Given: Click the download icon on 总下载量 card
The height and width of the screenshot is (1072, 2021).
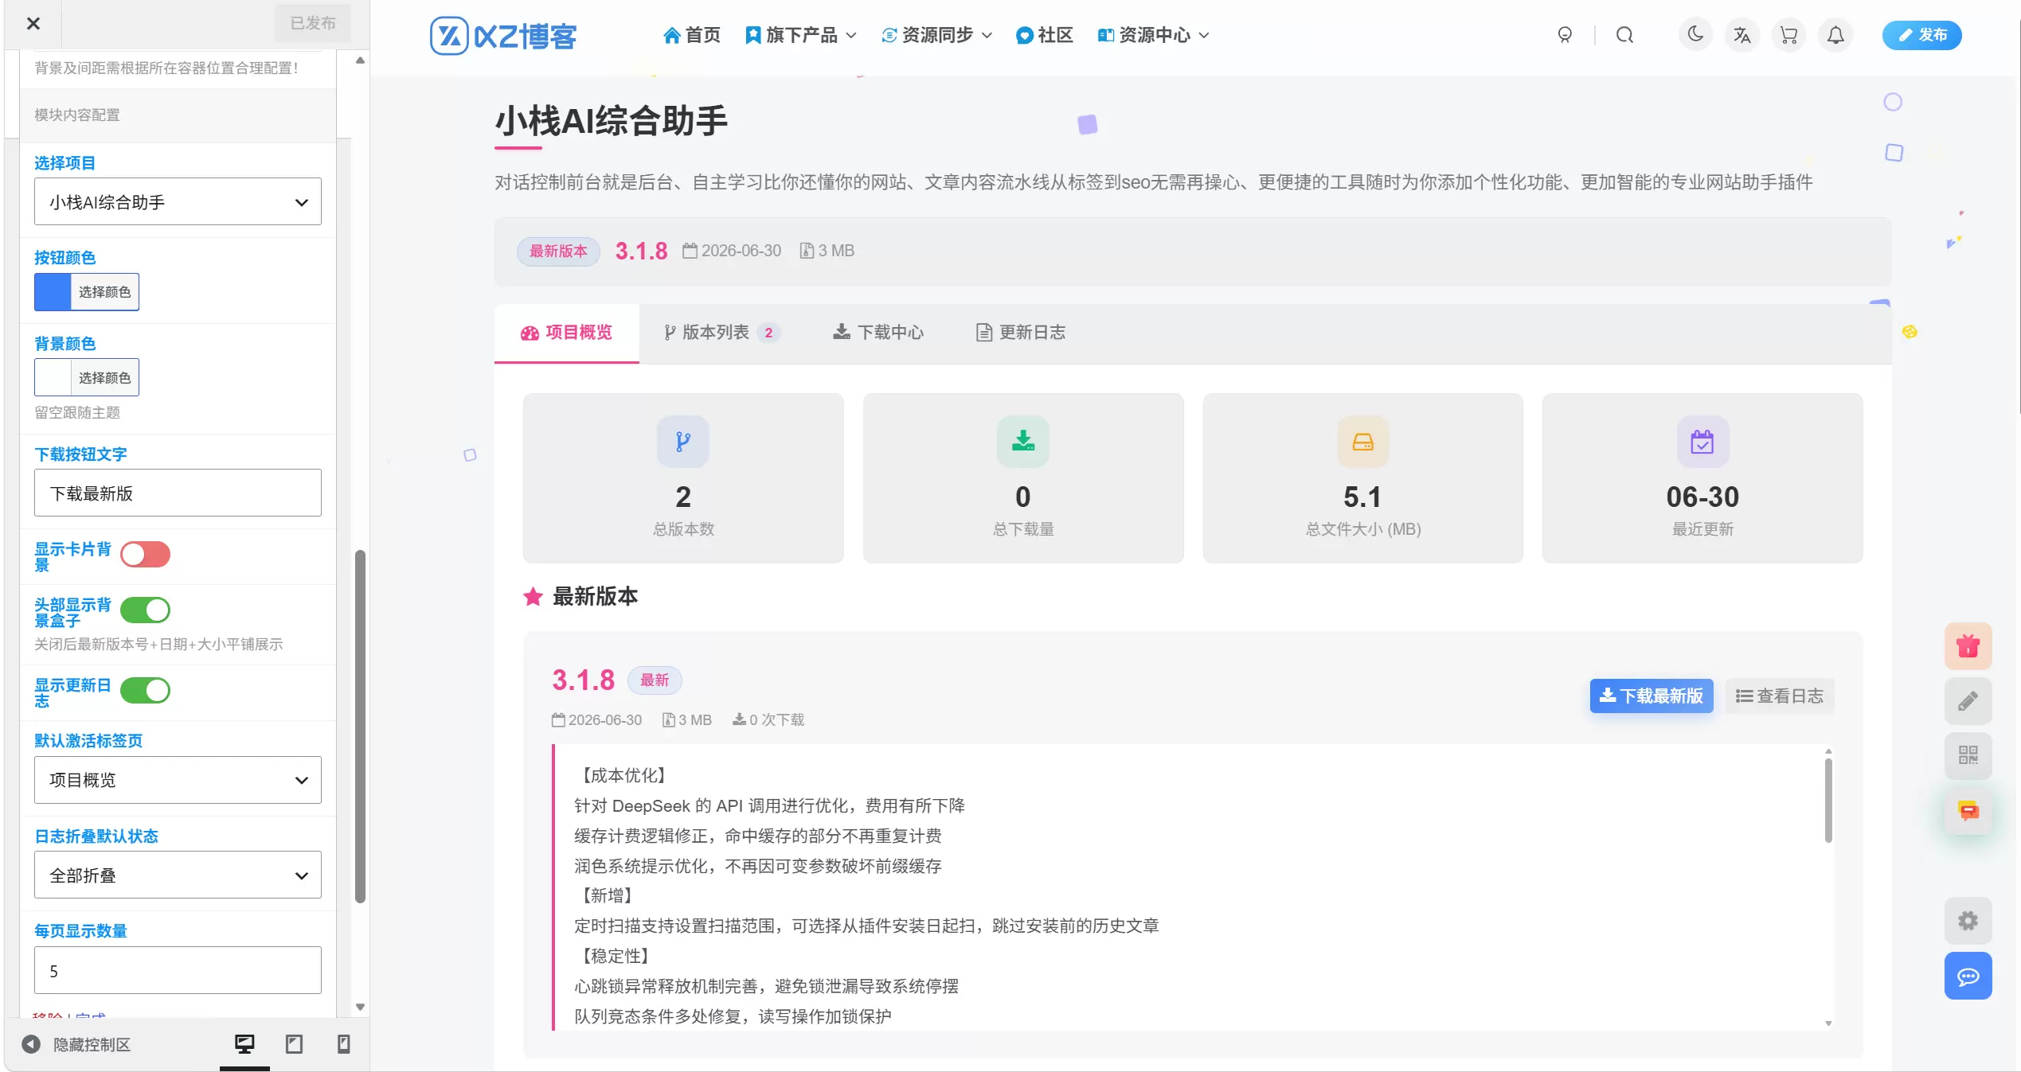Looking at the screenshot, I should click(1023, 442).
